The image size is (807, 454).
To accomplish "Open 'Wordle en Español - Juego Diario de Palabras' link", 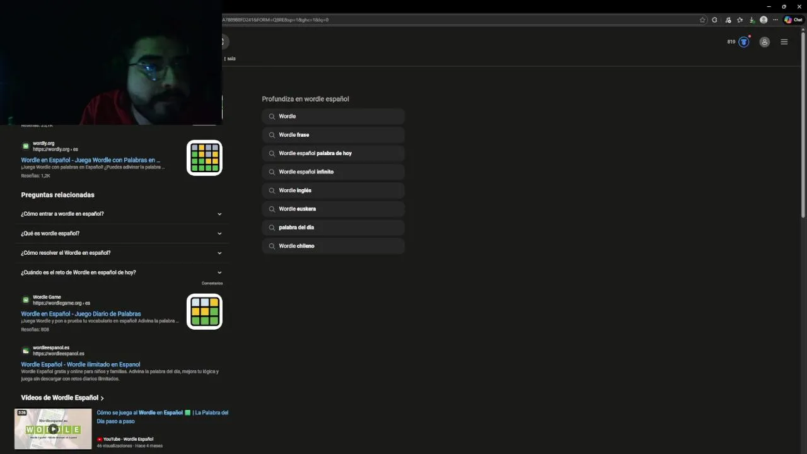I will coord(81,314).
